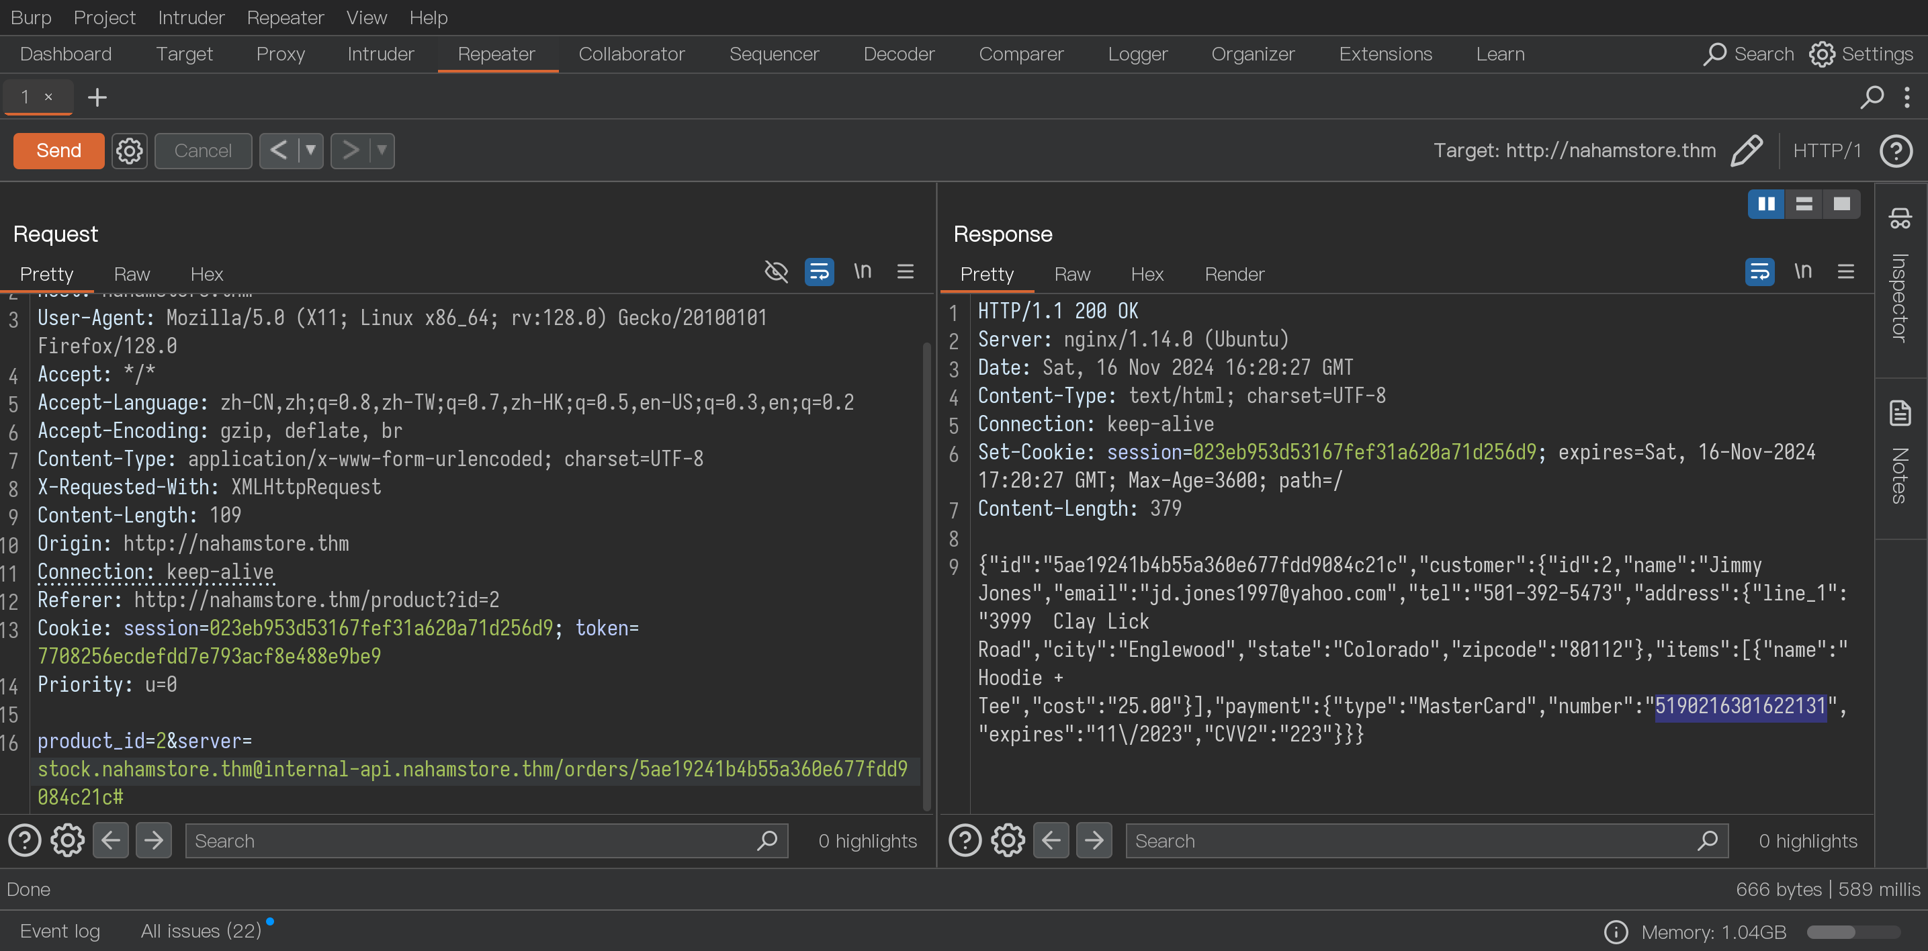Switch to response Hex view
Screen dimensions: 1928x951
point(1147,274)
